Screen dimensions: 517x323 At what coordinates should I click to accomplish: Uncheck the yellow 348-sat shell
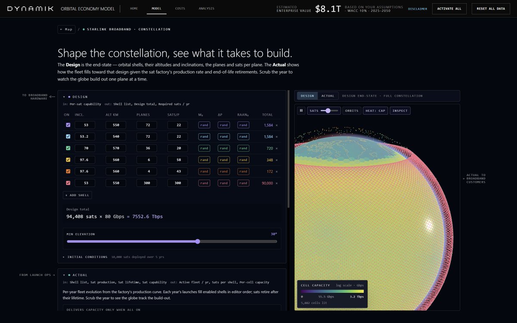coord(68,160)
